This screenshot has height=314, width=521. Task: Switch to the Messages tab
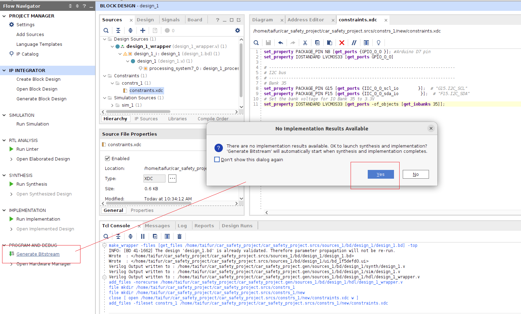click(x=157, y=226)
